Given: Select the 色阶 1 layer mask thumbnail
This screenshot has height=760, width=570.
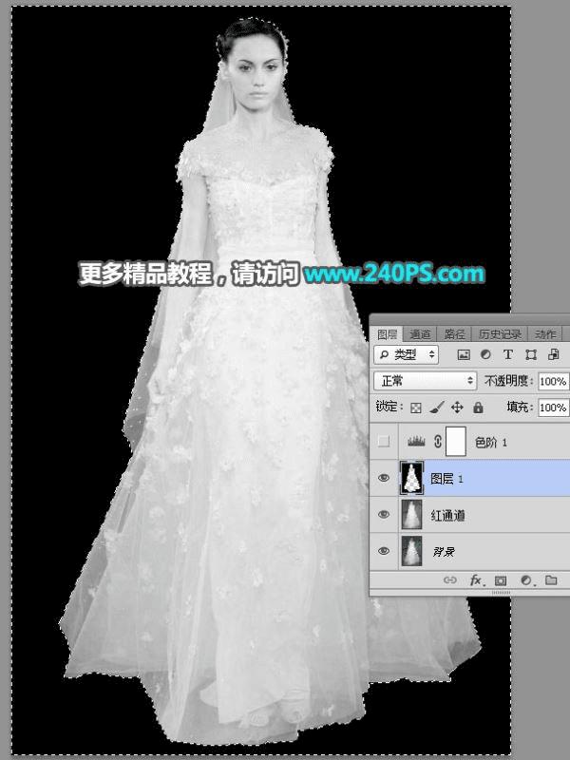Looking at the screenshot, I should [456, 442].
